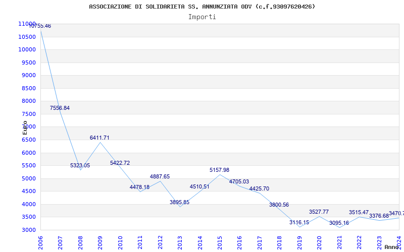The height and width of the screenshot is (252, 404).
Task: Click the data label 6411.71
Action: coord(99,138)
